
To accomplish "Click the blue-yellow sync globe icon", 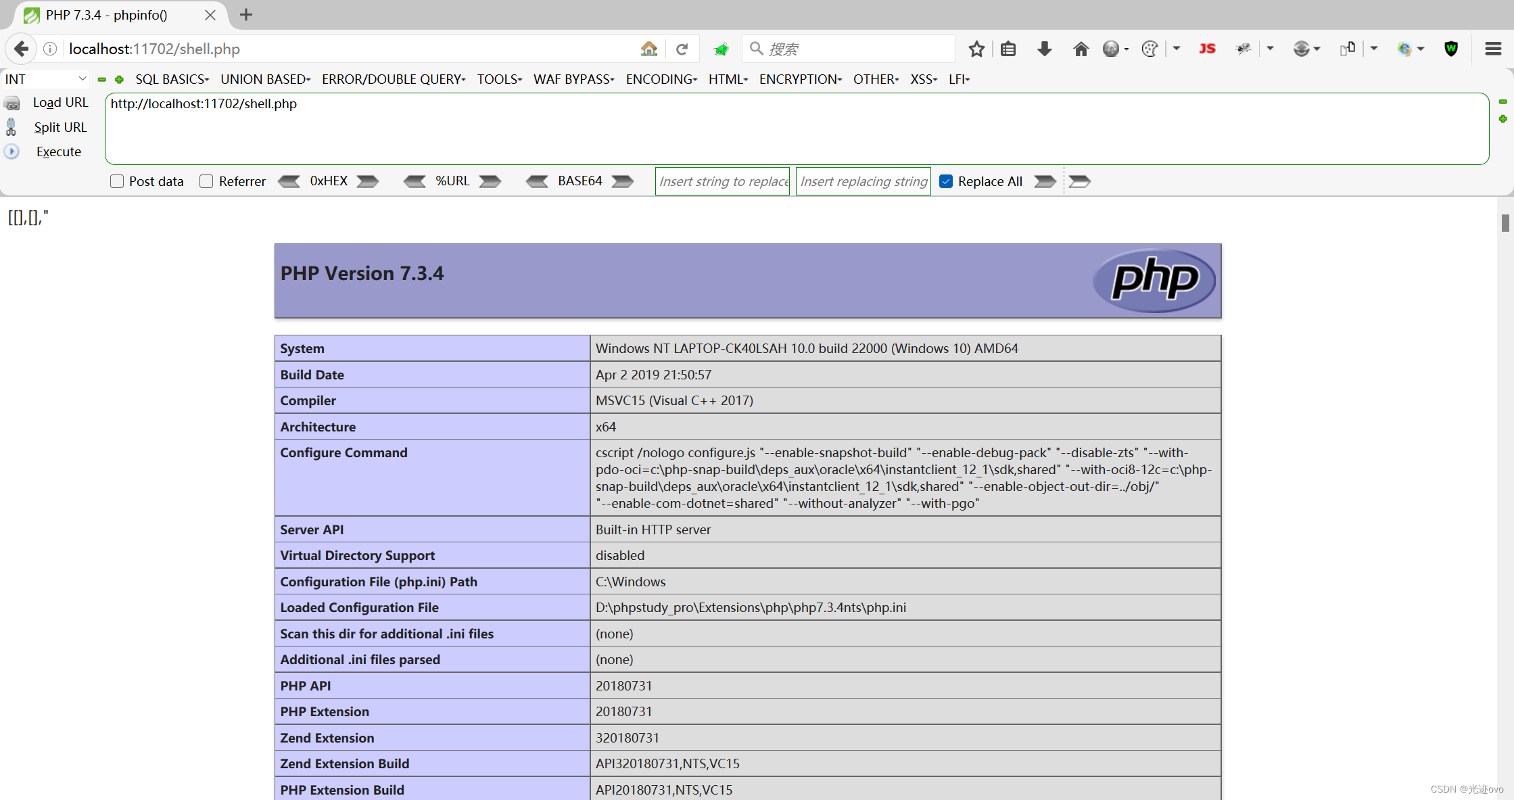I will tap(1404, 49).
